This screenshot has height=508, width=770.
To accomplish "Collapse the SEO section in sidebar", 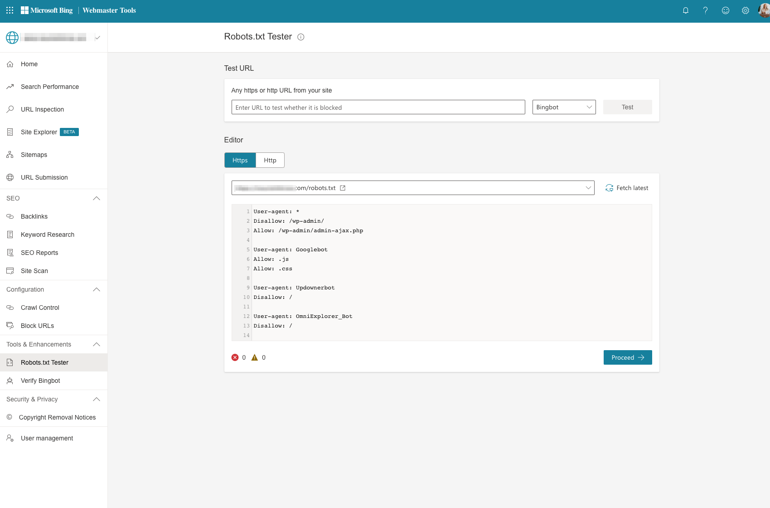I will click(x=96, y=198).
